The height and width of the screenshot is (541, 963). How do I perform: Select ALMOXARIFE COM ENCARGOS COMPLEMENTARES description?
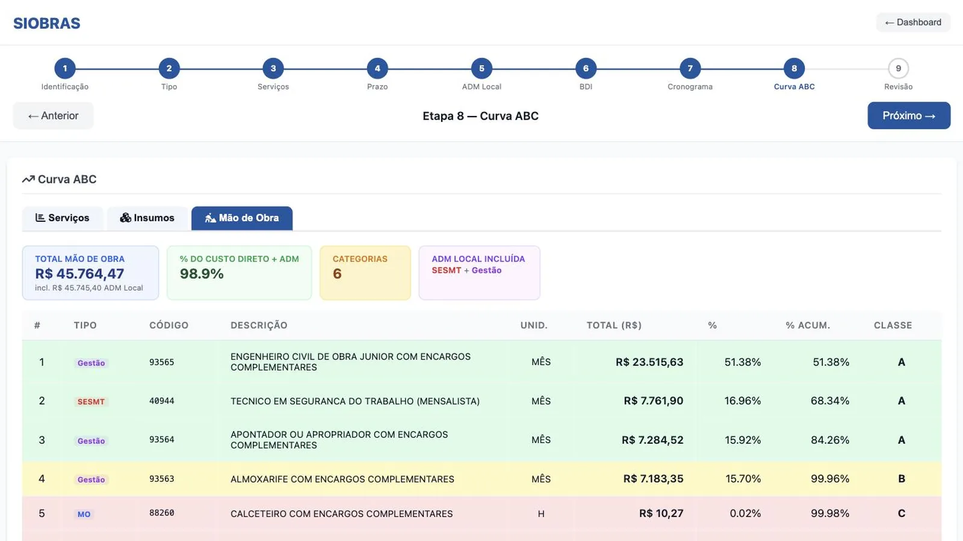click(342, 479)
